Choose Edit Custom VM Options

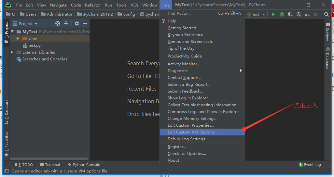pos(202,132)
